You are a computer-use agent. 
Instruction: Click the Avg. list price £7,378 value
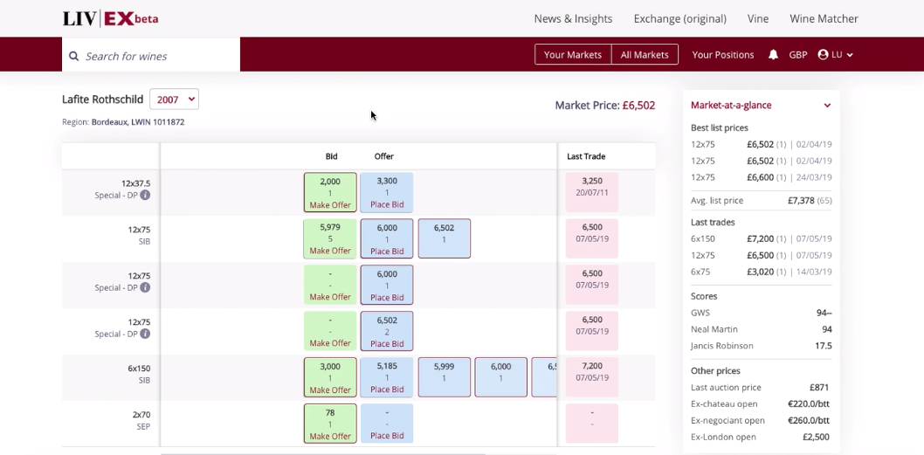[801, 200]
